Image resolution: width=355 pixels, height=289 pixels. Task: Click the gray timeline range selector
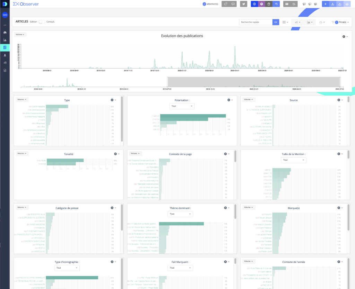[x=254, y=82]
